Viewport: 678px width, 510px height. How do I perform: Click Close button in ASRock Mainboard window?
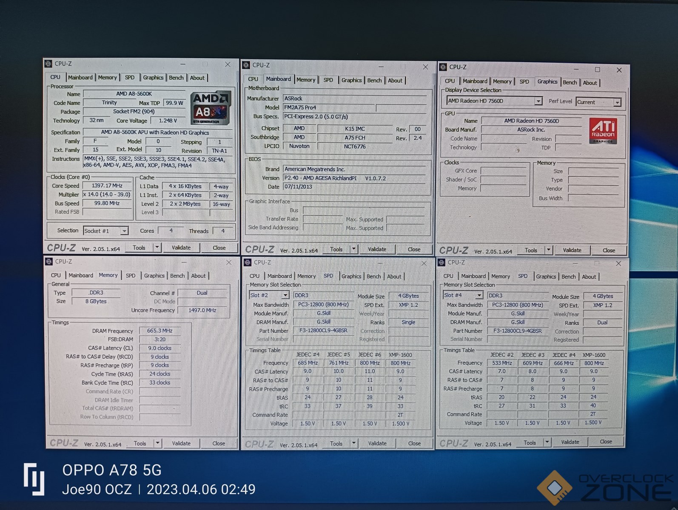(x=414, y=249)
